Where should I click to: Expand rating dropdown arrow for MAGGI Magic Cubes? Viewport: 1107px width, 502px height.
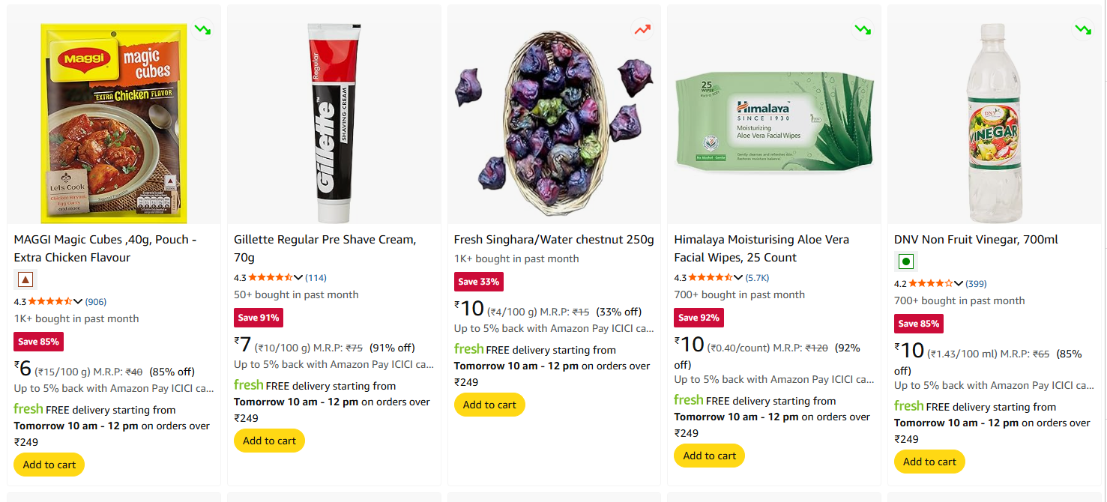tap(78, 302)
